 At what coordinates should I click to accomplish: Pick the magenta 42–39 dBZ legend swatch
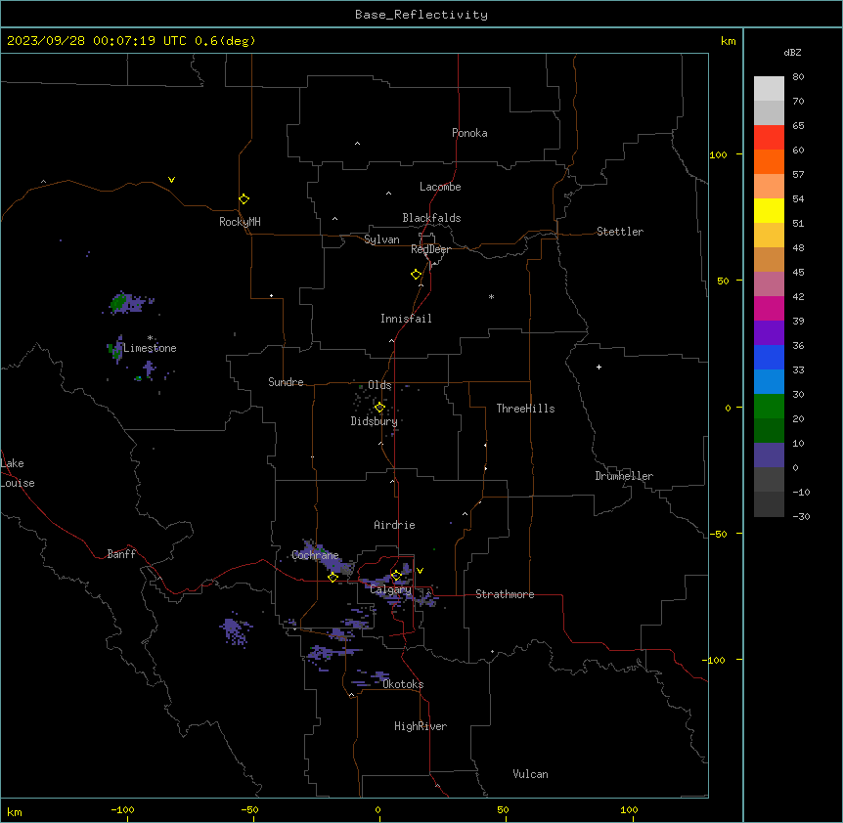pyautogui.click(x=769, y=308)
